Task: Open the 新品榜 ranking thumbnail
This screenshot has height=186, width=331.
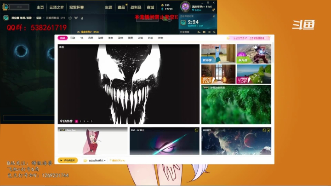Action: tap(218, 54)
